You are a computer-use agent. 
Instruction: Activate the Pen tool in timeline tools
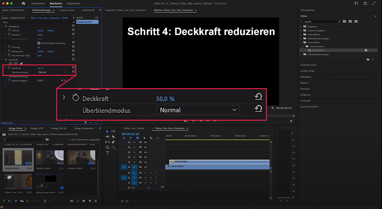(x=113, y=142)
